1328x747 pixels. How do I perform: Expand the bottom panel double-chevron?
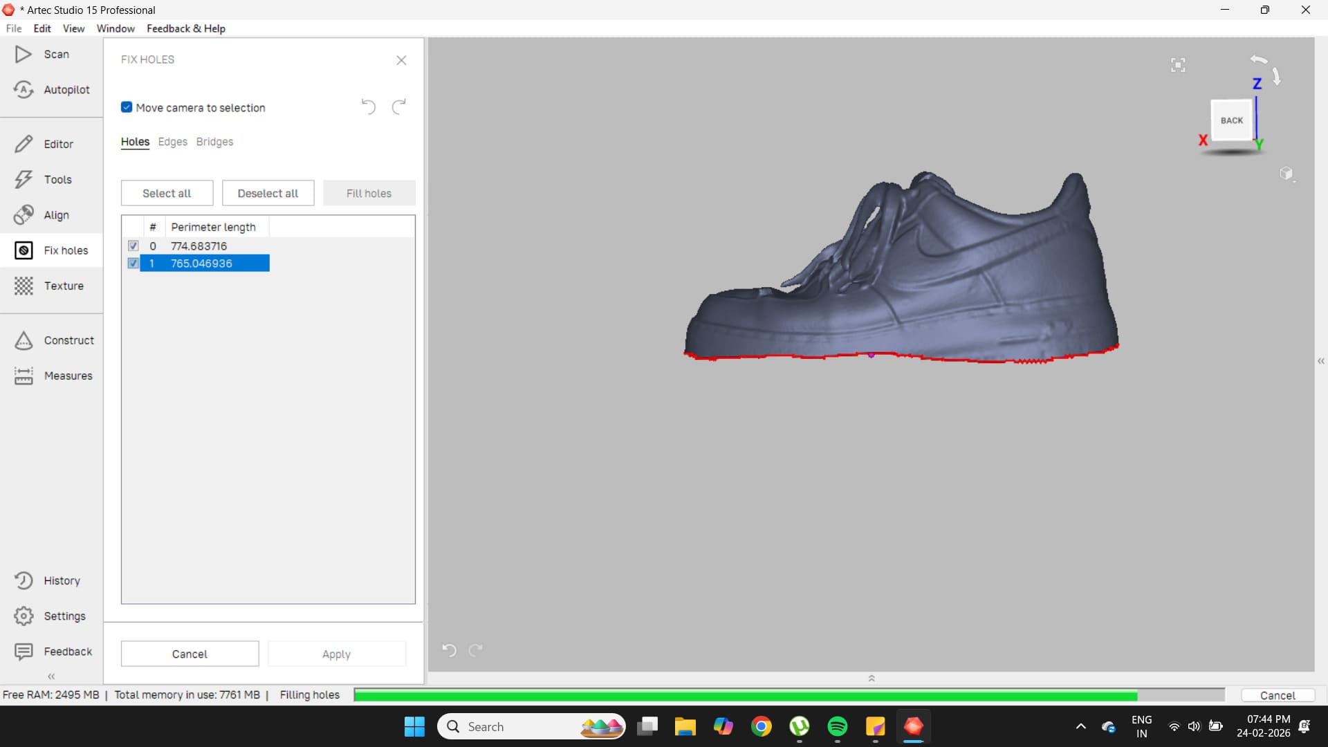point(871,679)
